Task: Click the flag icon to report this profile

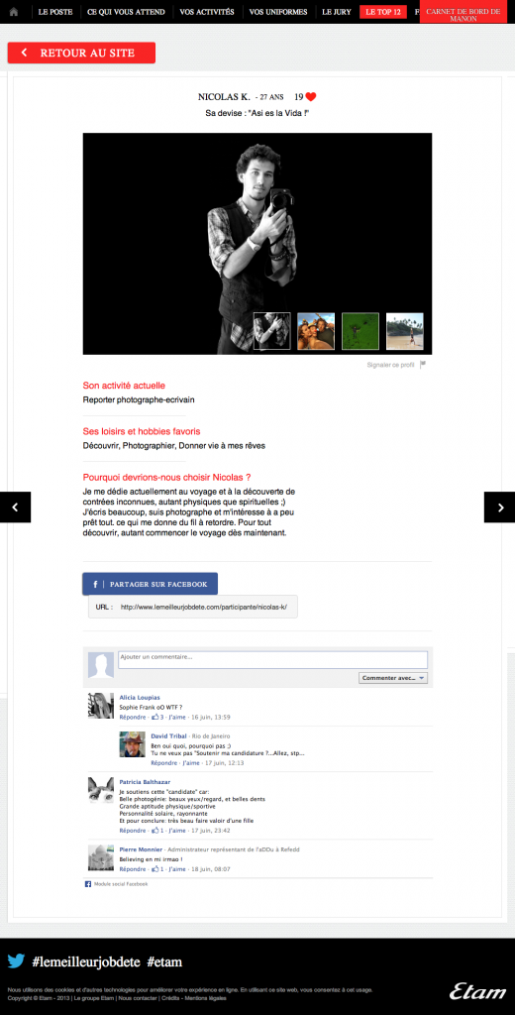Action: pyautogui.click(x=423, y=365)
